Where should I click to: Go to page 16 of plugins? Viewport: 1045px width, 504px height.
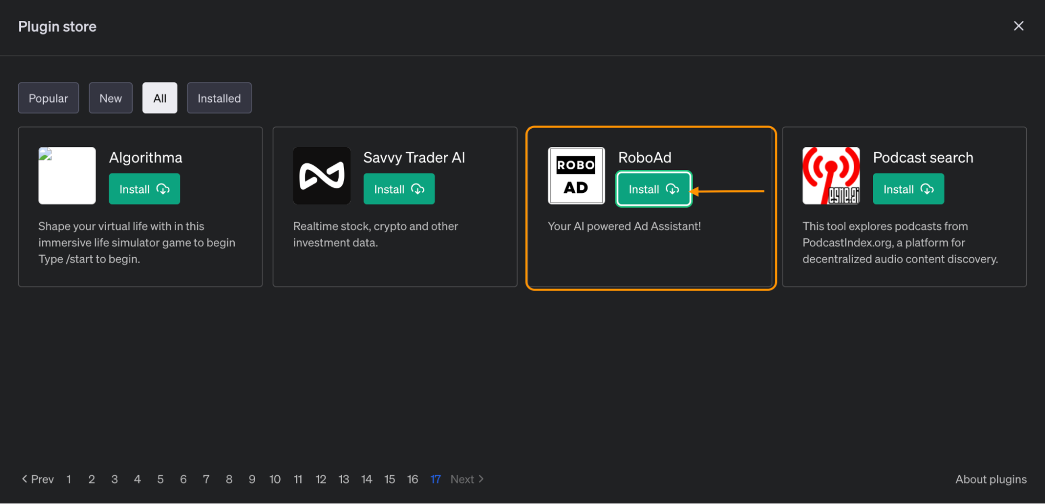coord(413,479)
